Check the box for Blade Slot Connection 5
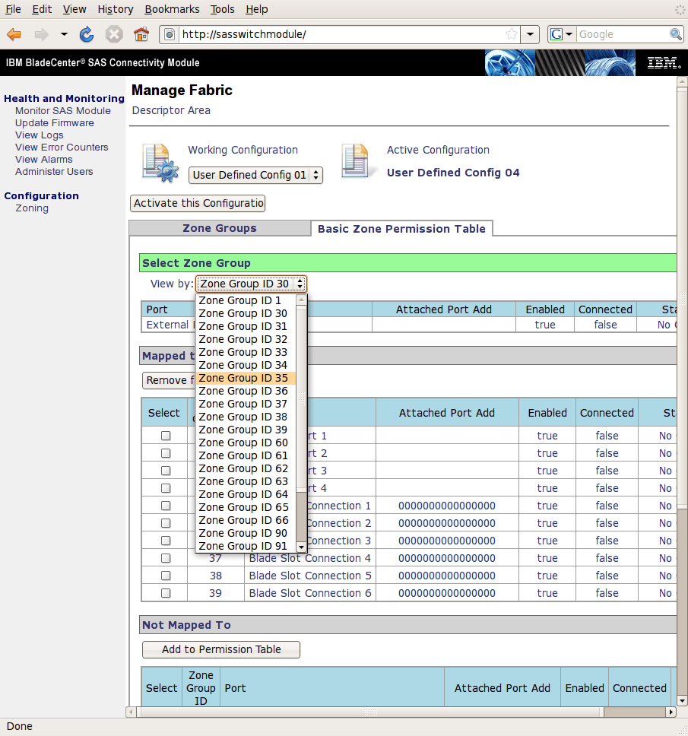688x736 pixels. click(x=166, y=576)
